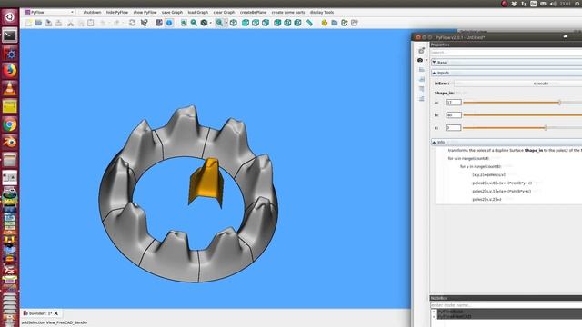The height and width of the screenshot is (327, 582).
Task: Close the bender document tab
Action: (x=56, y=313)
